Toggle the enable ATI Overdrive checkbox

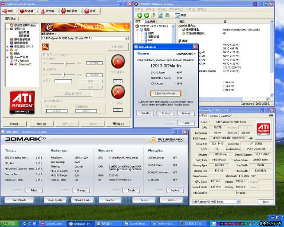click(43, 55)
